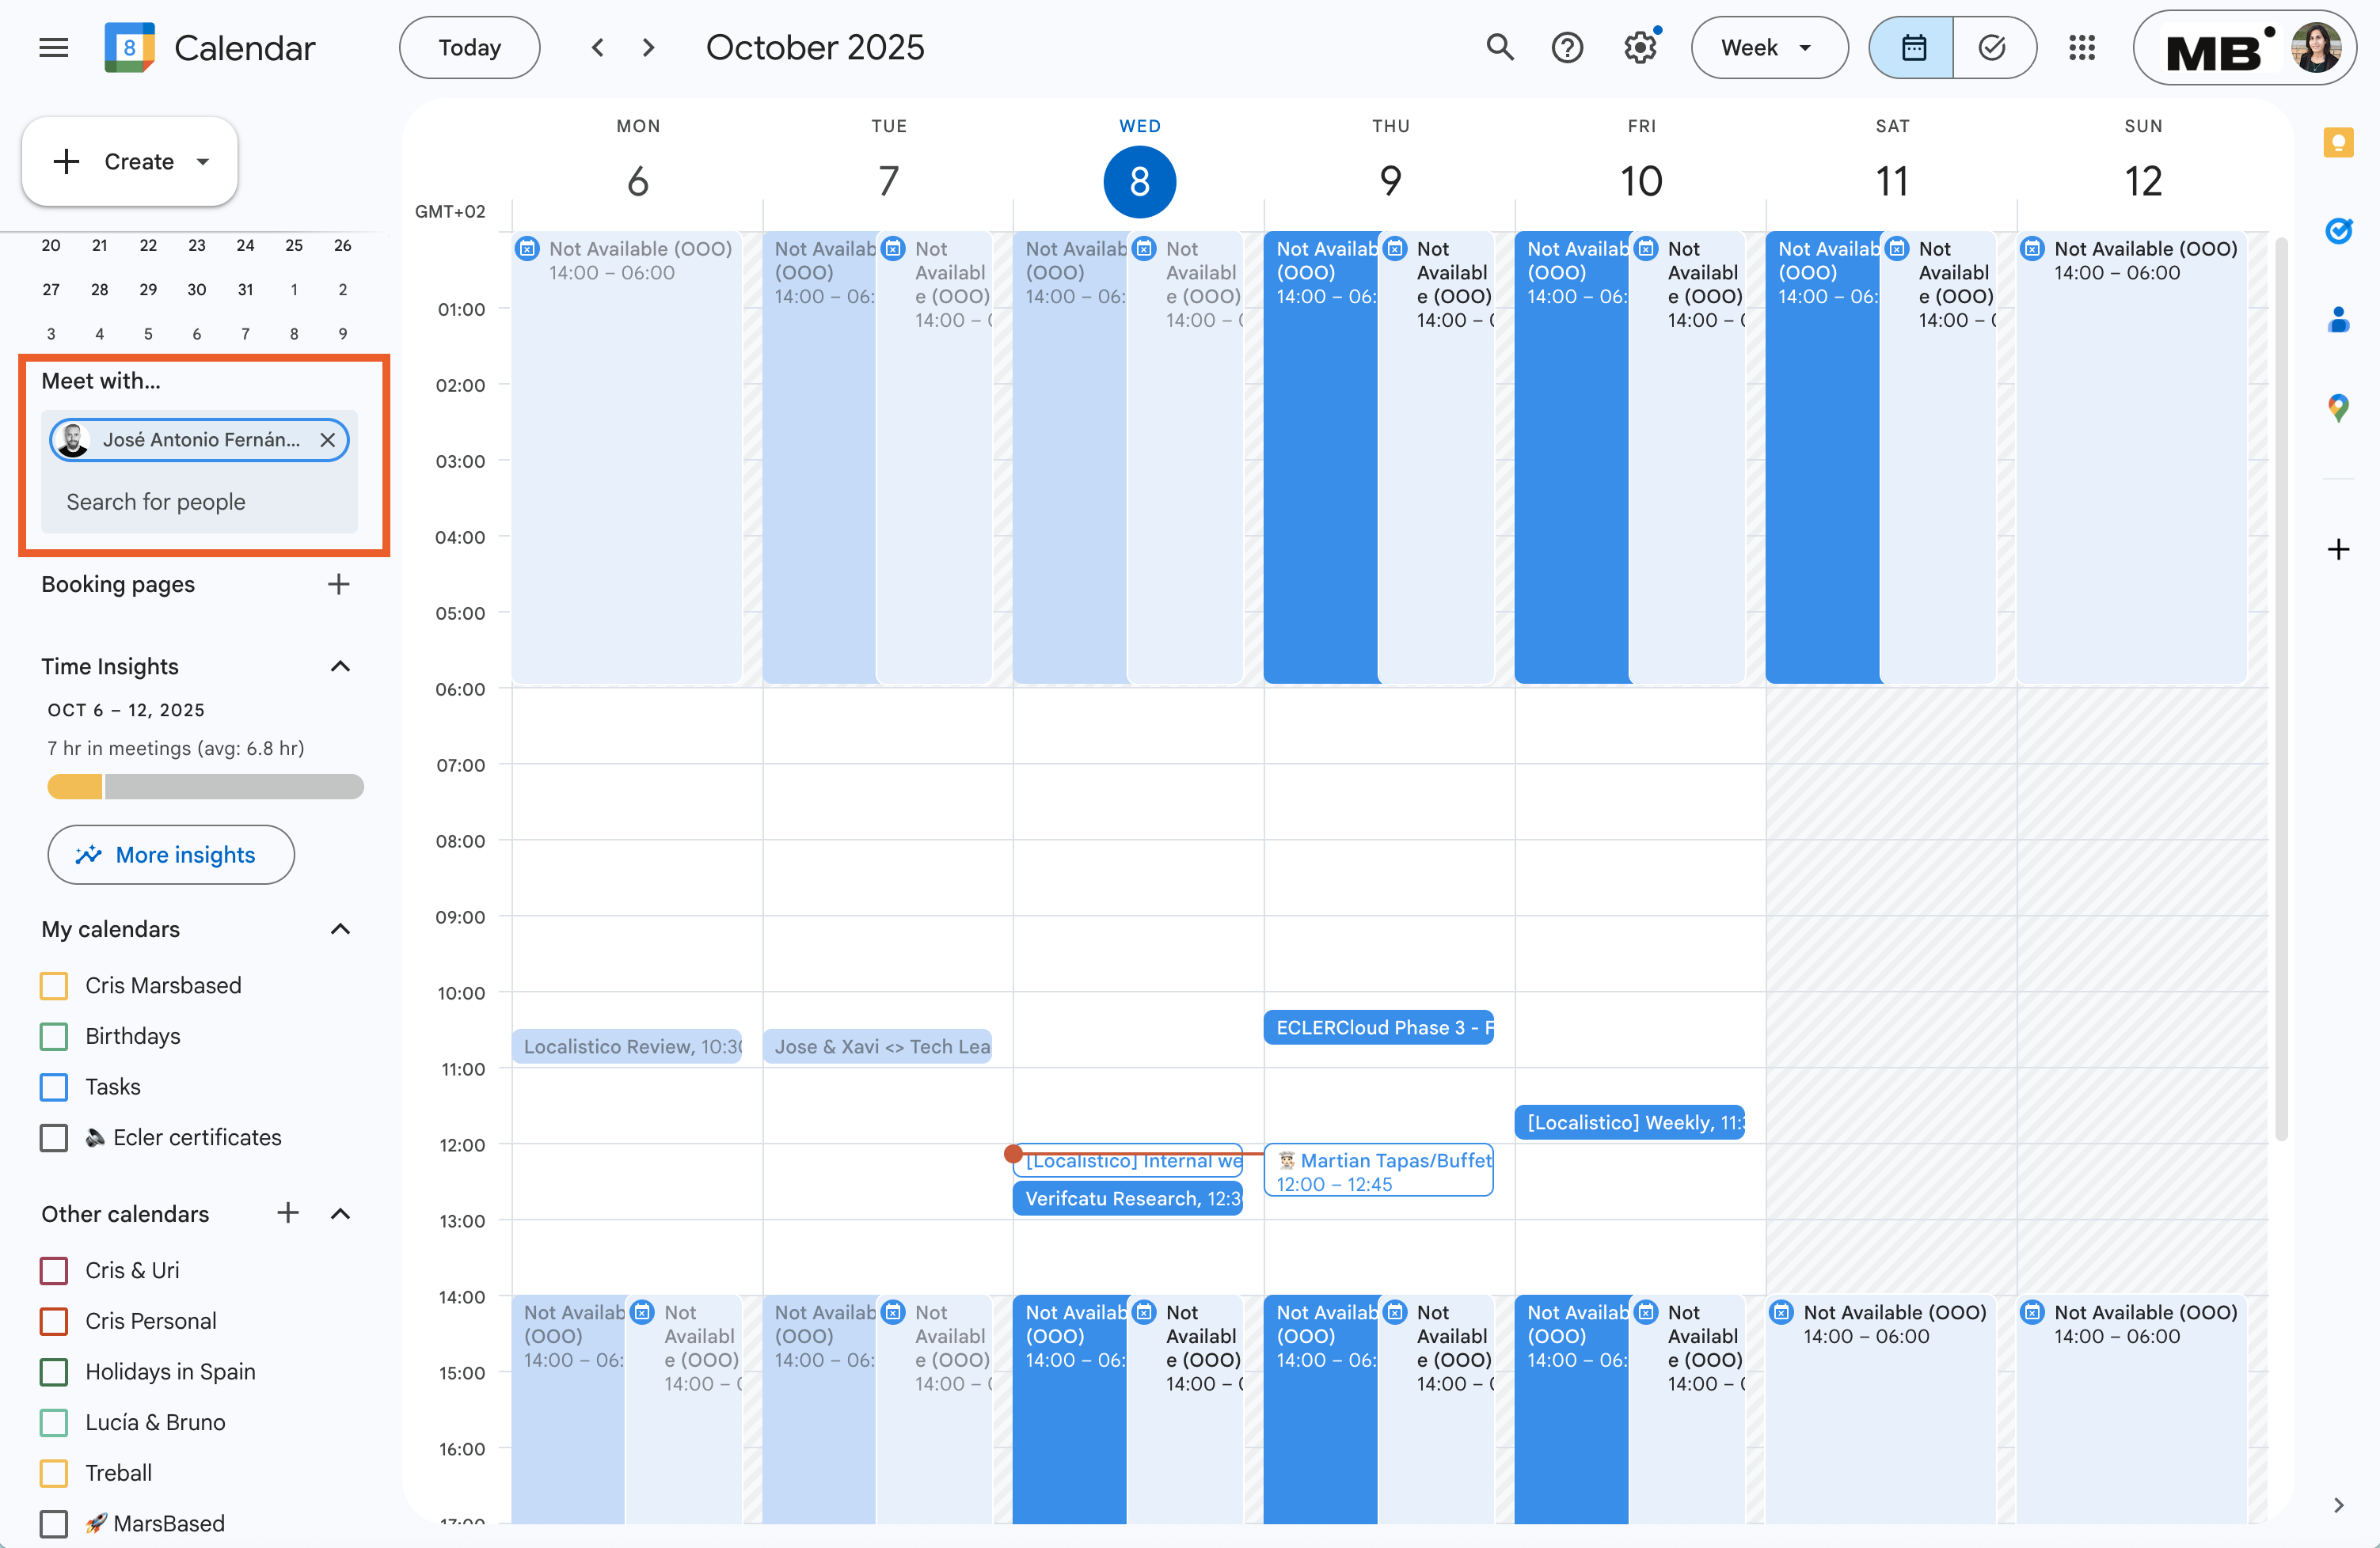Collapse the Time Insights section
The image size is (2380, 1548).
tap(340, 666)
